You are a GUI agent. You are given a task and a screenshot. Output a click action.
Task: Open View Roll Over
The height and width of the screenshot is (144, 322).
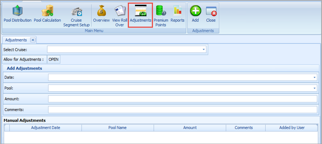coord(120,17)
